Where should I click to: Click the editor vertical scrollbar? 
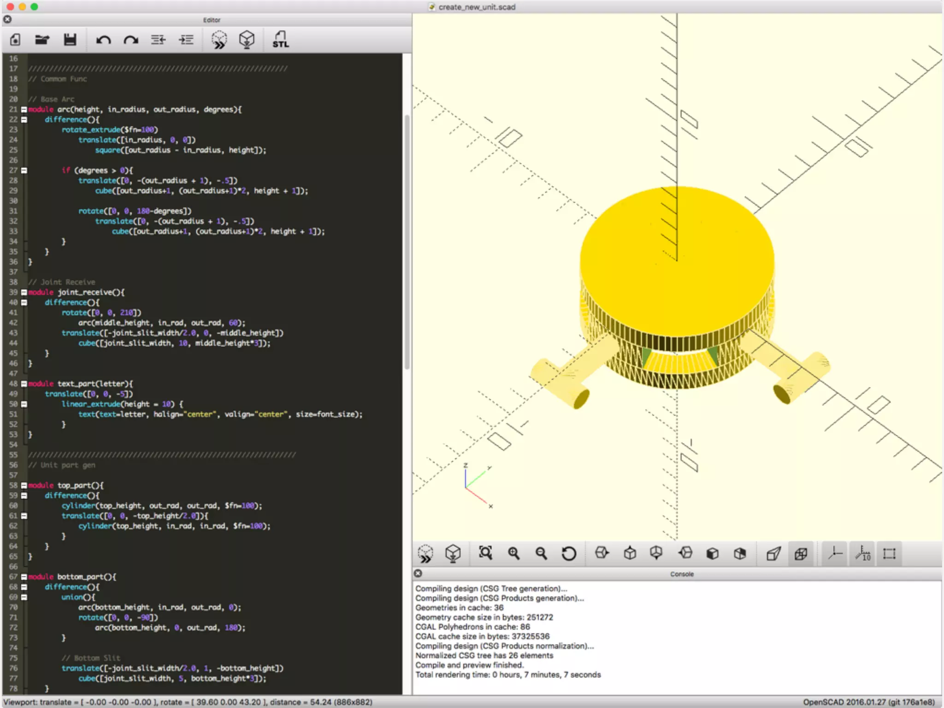tap(407, 240)
